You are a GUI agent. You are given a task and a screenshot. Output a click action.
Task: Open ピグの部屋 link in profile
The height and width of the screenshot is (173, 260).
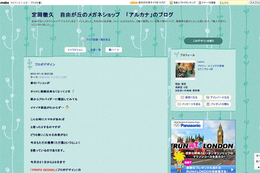[218, 66]
